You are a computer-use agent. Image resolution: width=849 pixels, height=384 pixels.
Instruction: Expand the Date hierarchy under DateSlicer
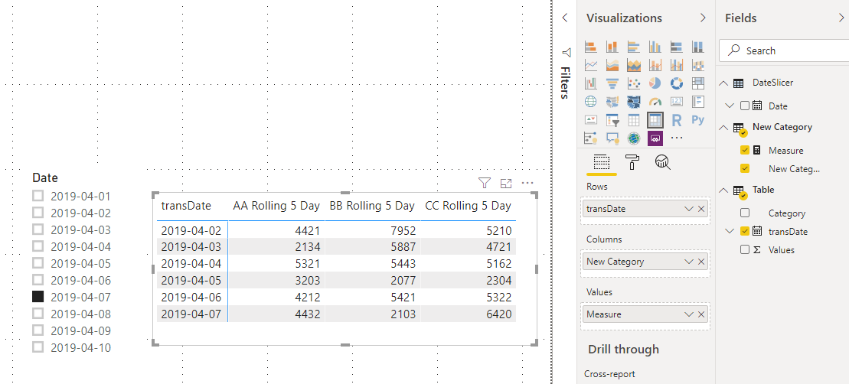[x=730, y=106]
